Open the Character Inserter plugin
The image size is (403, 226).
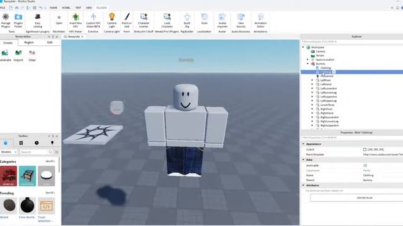coord(144,21)
